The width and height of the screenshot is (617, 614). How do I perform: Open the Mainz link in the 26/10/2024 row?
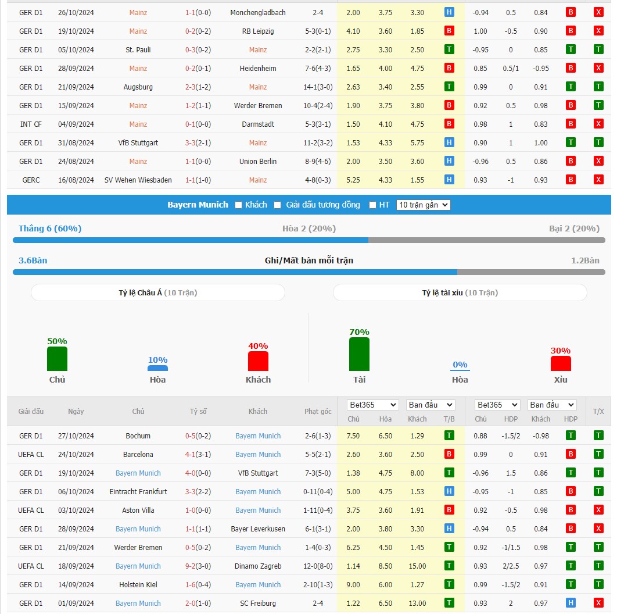pyautogui.click(x=138, y=13)
